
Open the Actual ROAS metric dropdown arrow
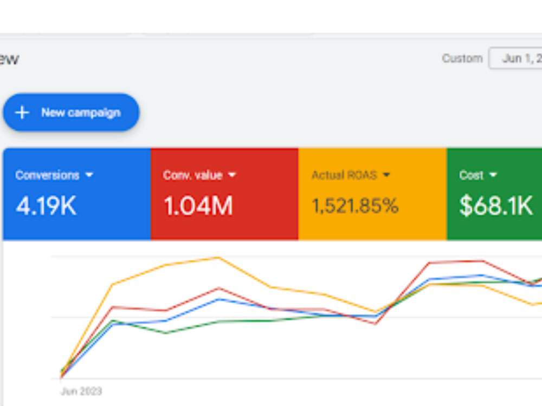[386, 175]
